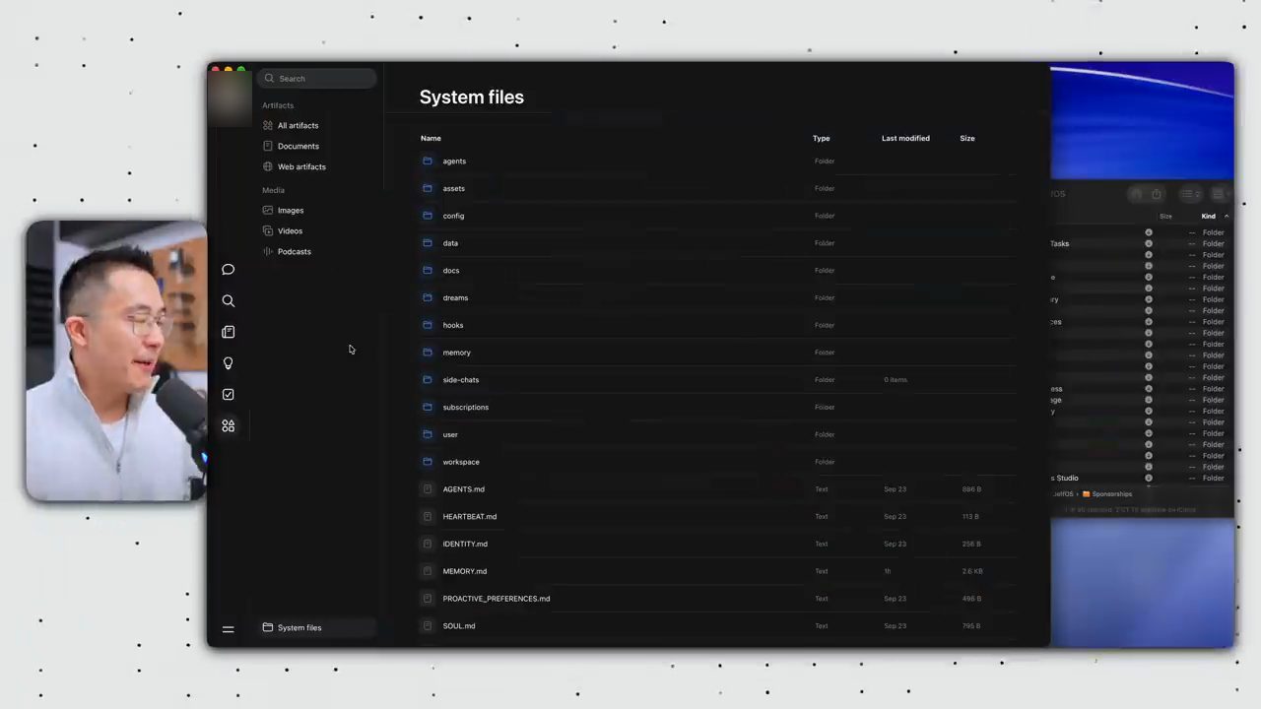Click the file icon beside AGENTS.md

tap(428, 488)
